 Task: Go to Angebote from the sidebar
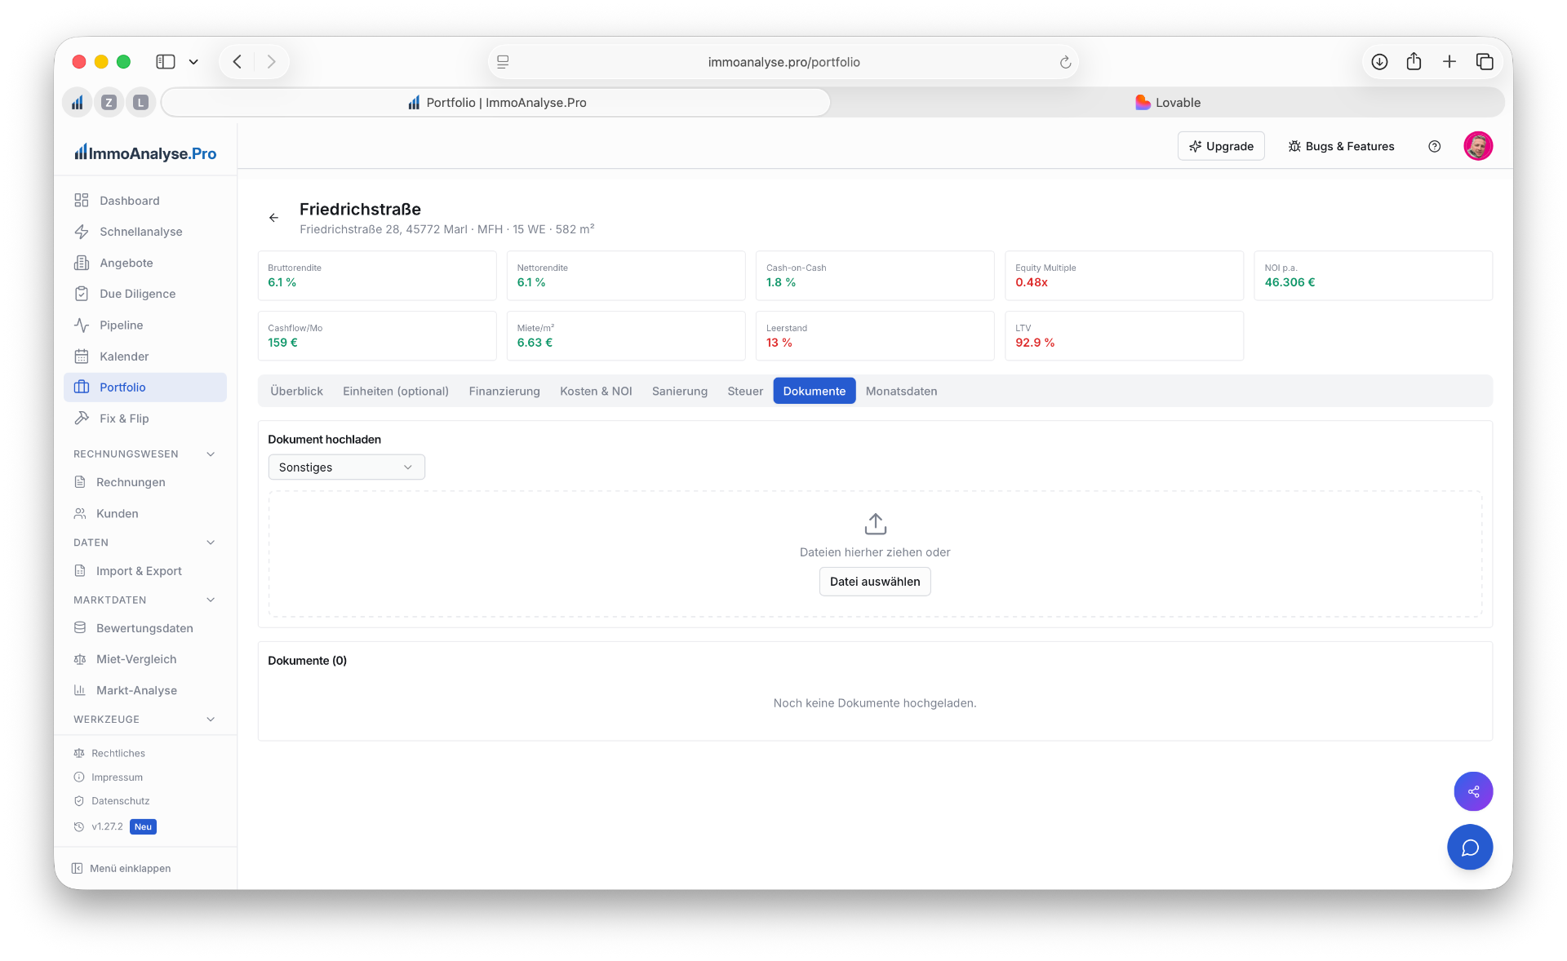pyautogui.click(x=126, y=263)
